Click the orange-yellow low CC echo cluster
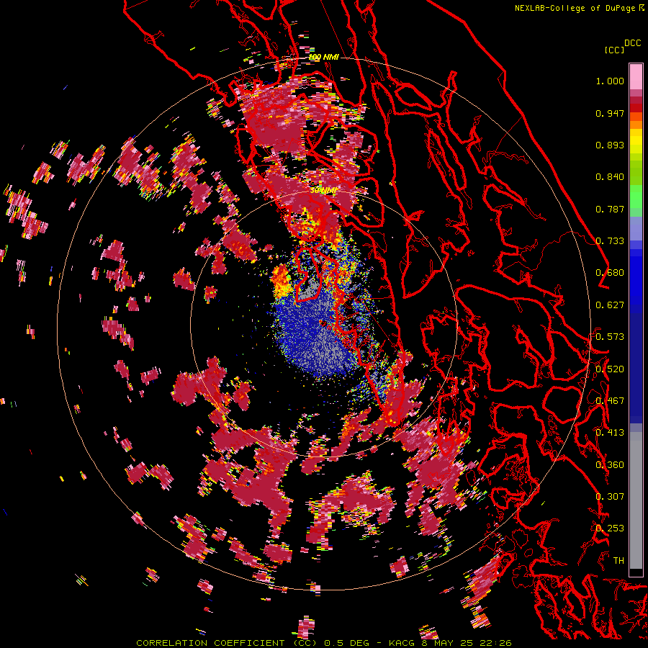The width and height of the screenshot is (648, 648). (x=282, y=281)
